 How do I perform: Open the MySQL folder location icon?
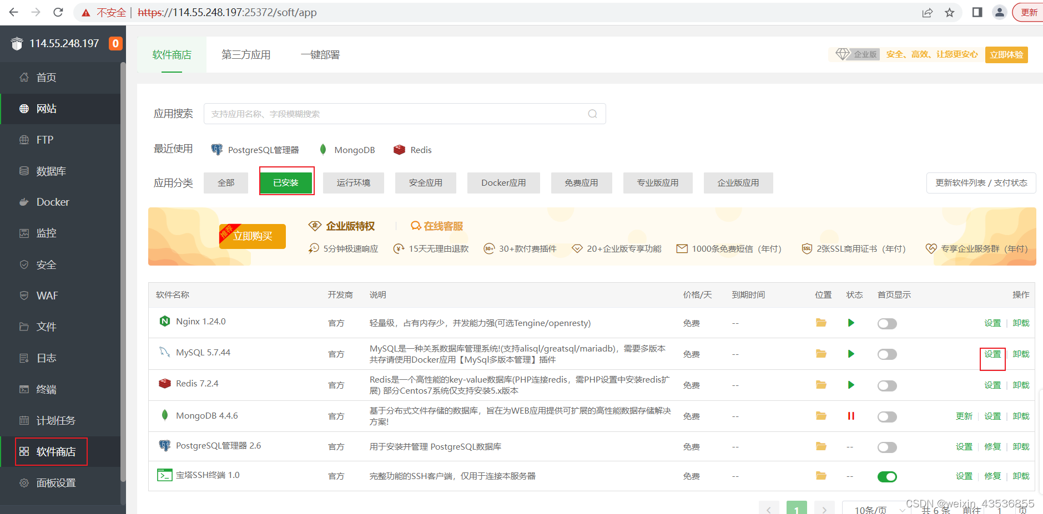[x=822, y=354]
